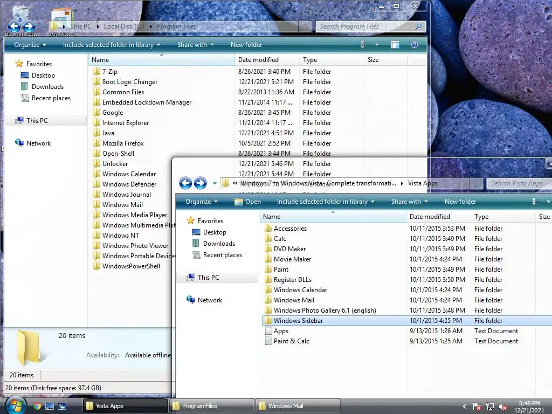
Task: Toggle preview pane icon in Program Files window
Action: point(395,45)
